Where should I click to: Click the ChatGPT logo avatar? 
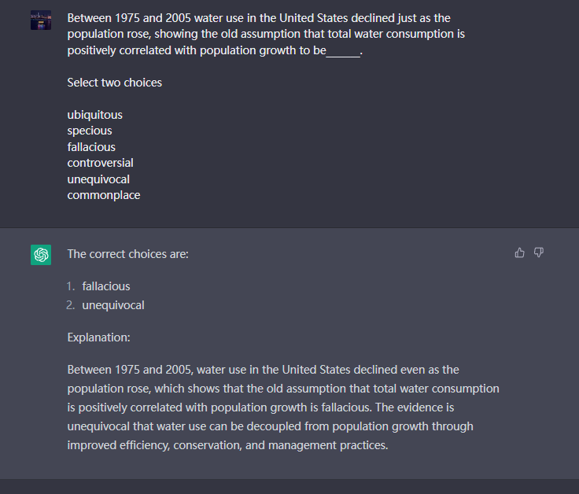tap(41, 255)
